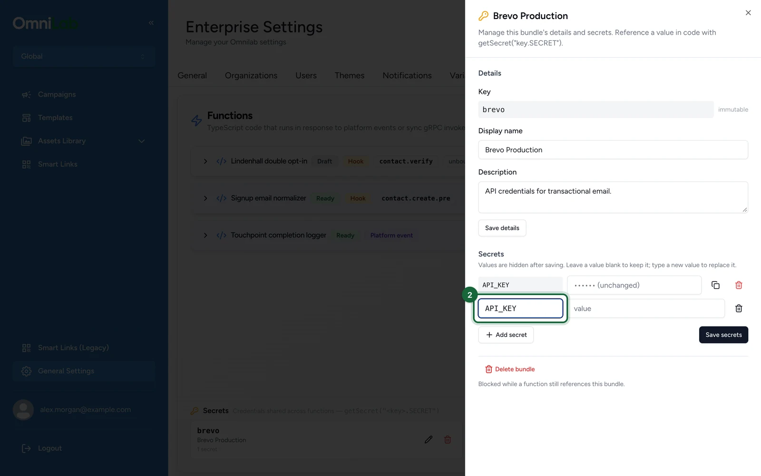
Task: Open the Global scope dropdown
Action: (84, 56)
